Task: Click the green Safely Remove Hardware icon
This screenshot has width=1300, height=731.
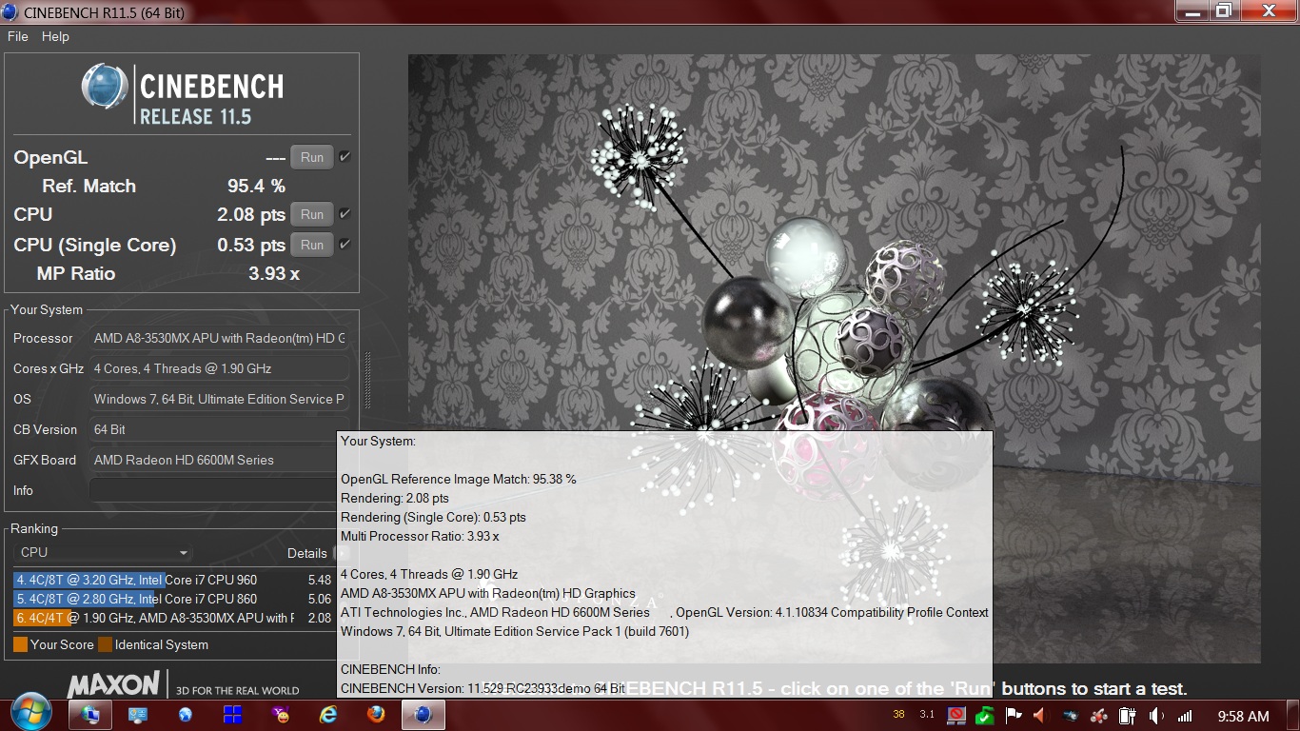Action: tap(985, 715)
